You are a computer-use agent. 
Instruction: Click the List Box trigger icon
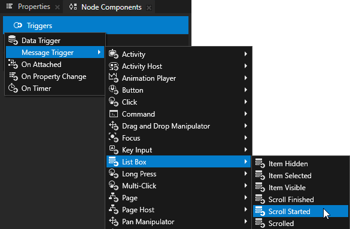click(x=114, y=161)
